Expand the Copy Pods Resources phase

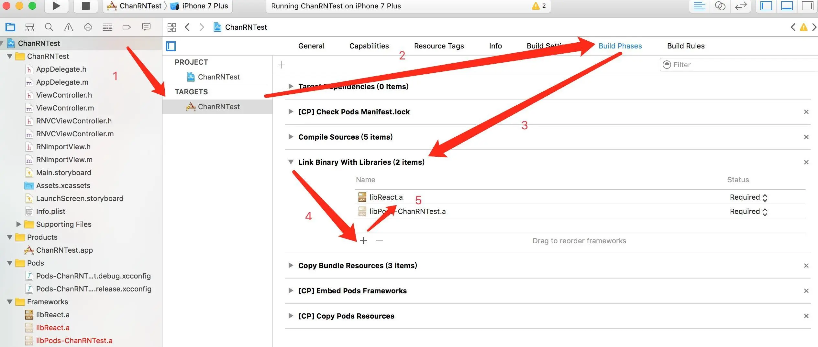[x=291, y=316]
